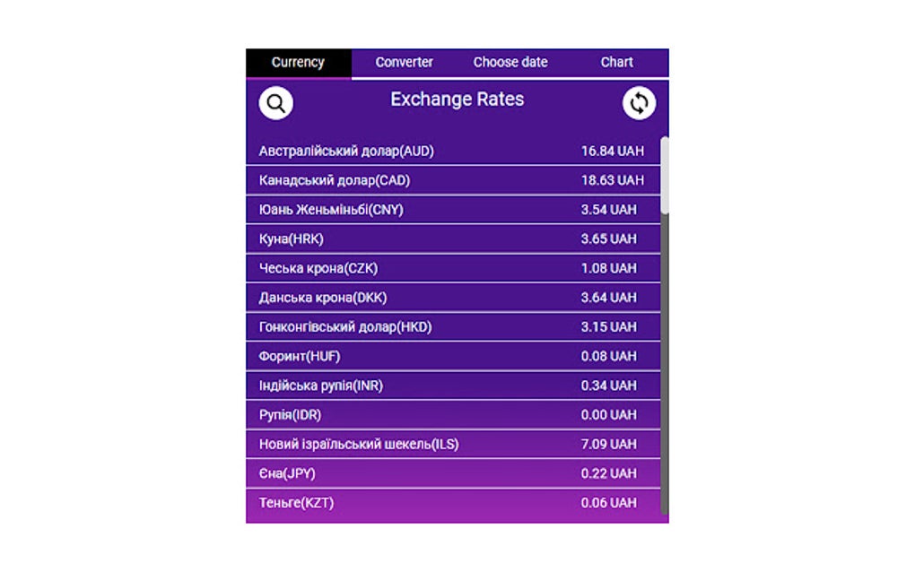Viewport: 915px width, 572px height.
Task: Choose Новий ізраїльський шекель(ILS) row
Action: point(453,444)
